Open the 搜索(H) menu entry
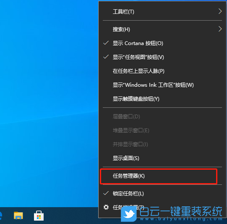227x224 pixels. click(x=162, y=29)
